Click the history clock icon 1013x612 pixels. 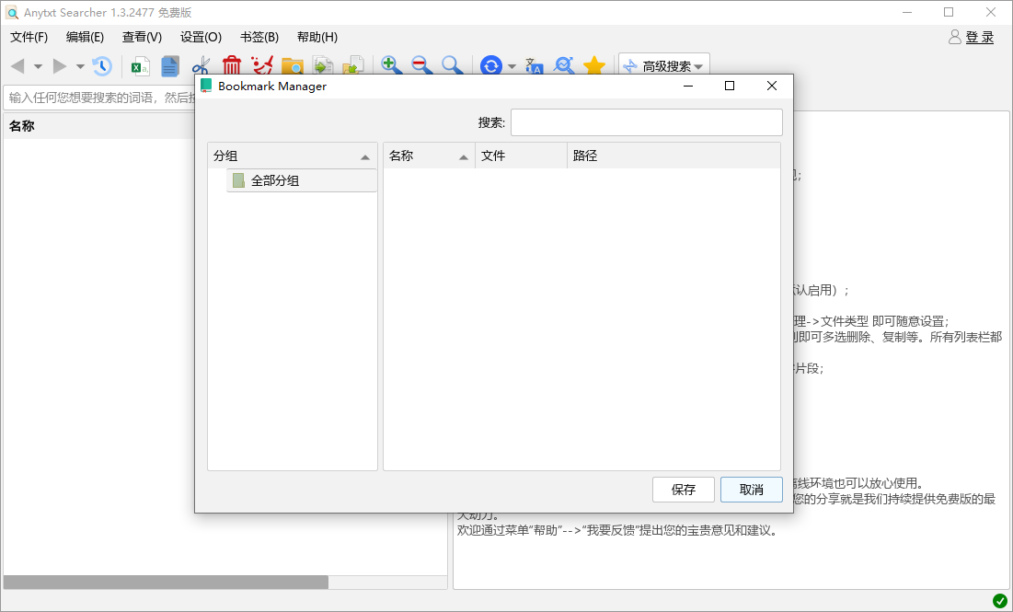pos(103,66)
